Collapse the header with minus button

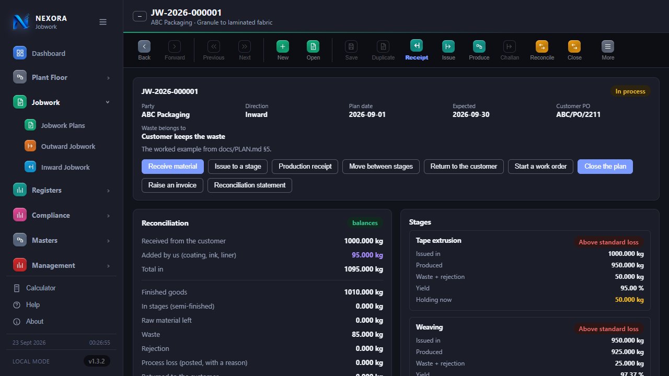(140, 16)
